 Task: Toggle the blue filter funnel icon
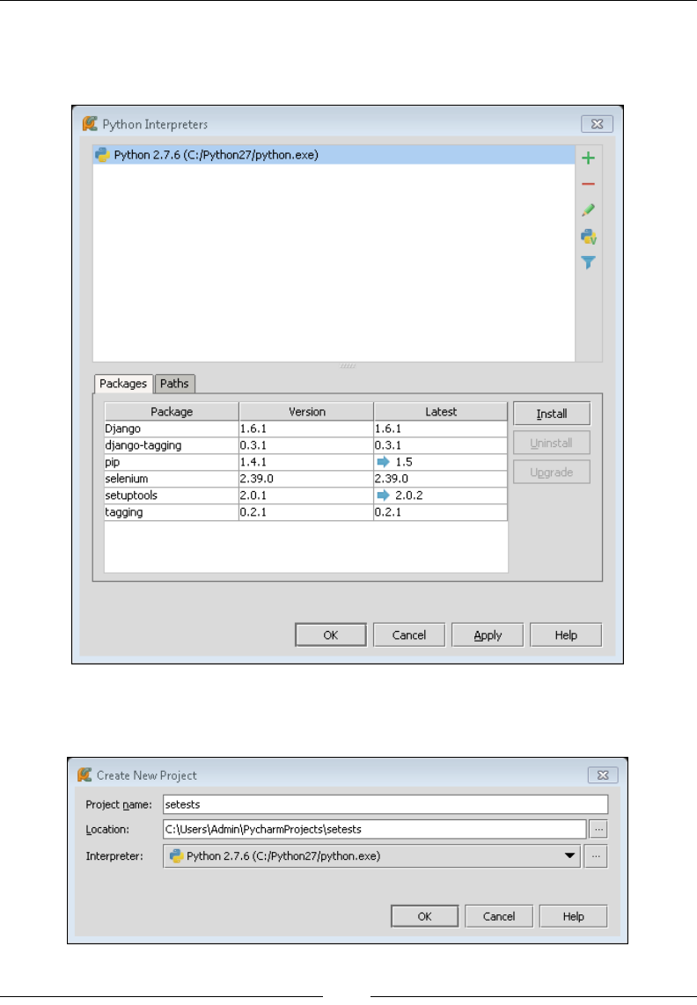point(588,263)
